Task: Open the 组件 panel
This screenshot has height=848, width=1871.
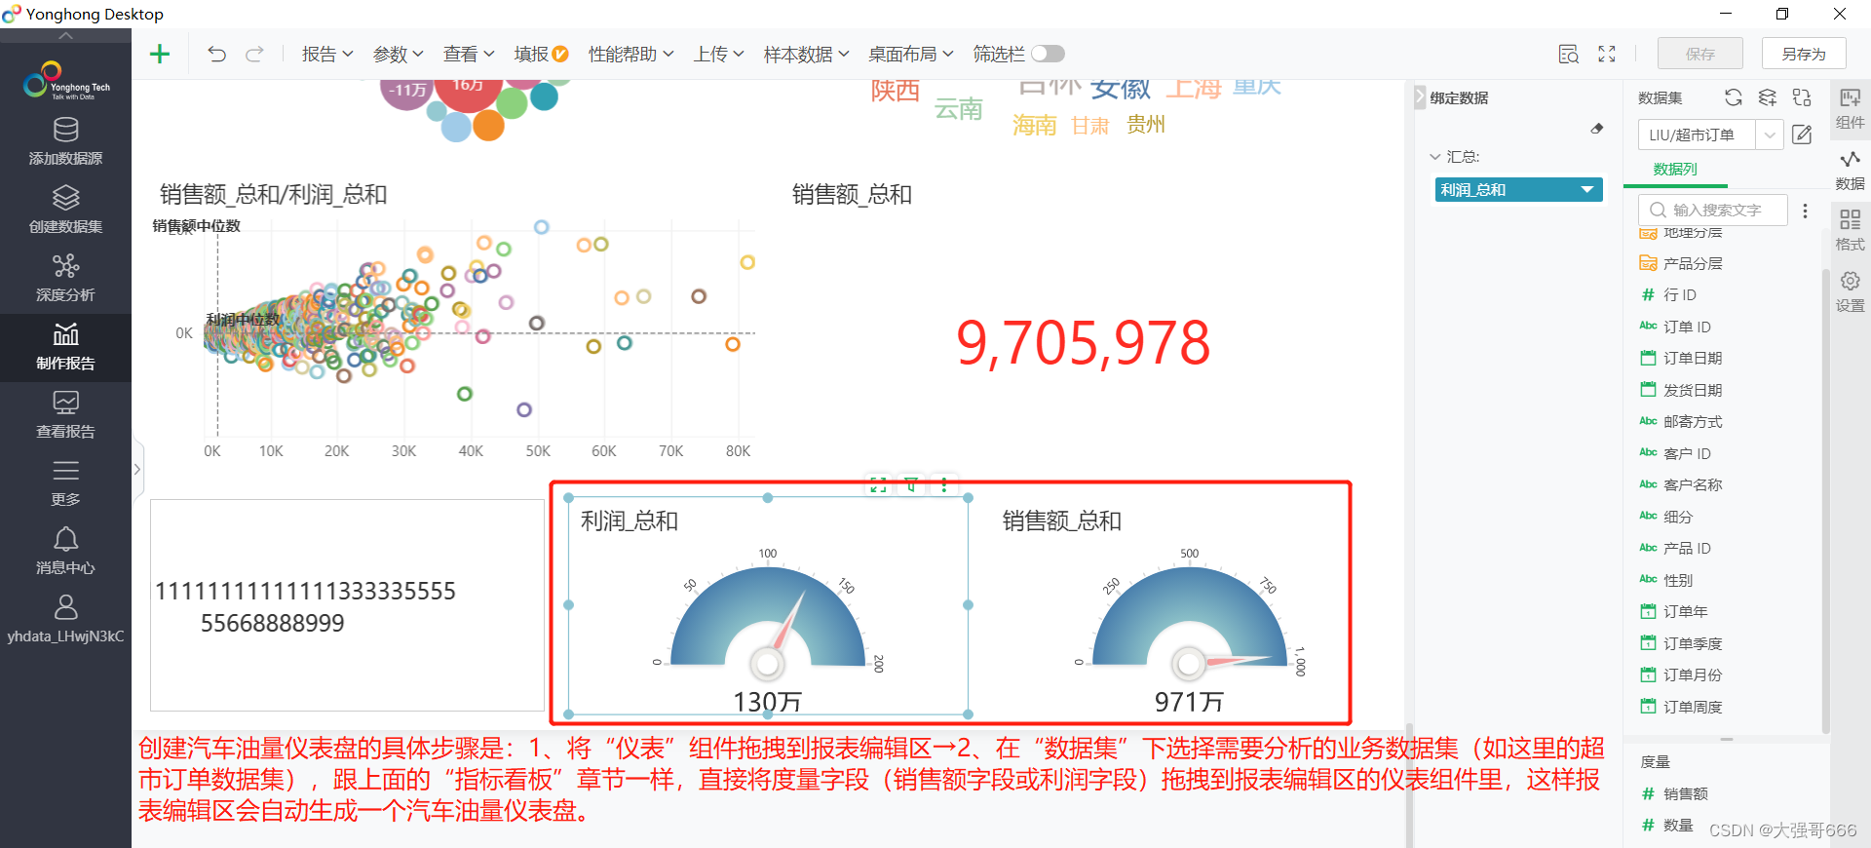Action: pyautogui.click(x=1850, y=108)
